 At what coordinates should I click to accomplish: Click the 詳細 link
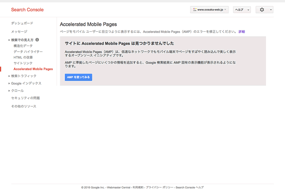click(x=242, y=32)
